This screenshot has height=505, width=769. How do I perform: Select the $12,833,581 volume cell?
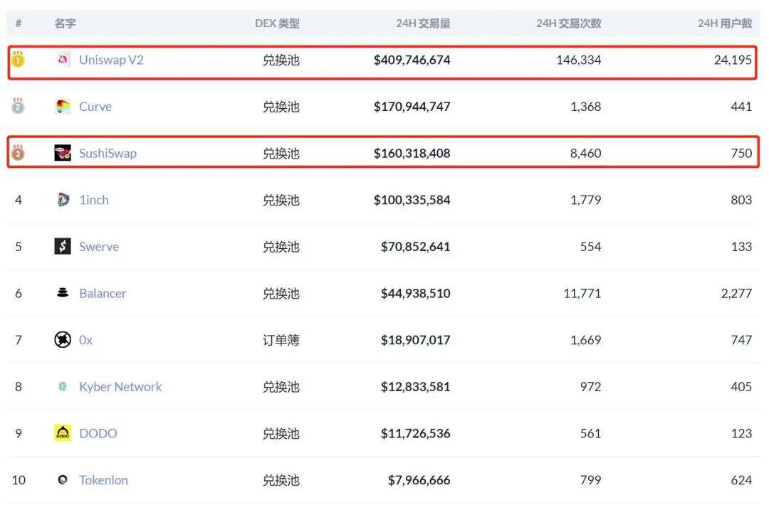tap(415, 386)
